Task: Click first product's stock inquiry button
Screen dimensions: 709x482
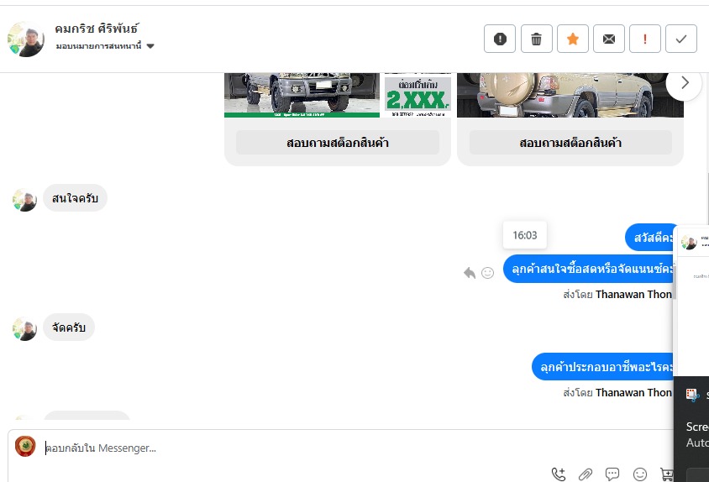Action: click(338, 143)
